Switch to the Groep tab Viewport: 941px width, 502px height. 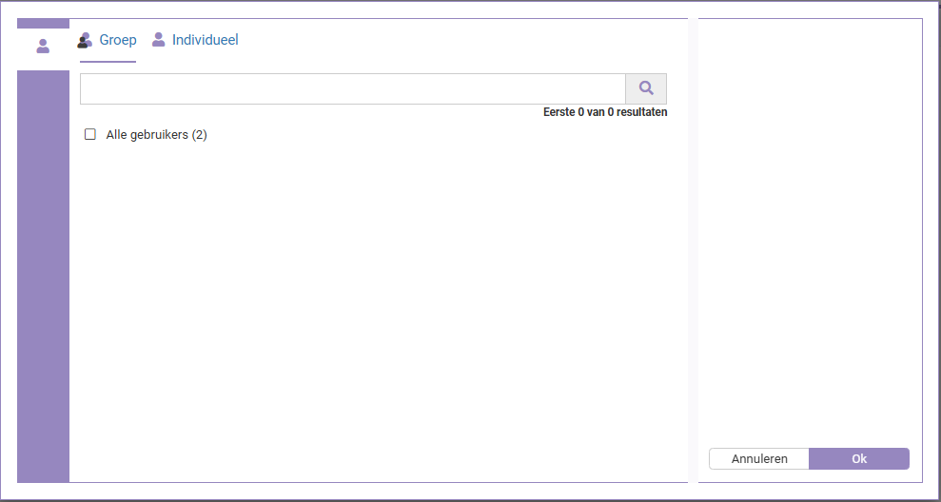(x=117, y=40)
